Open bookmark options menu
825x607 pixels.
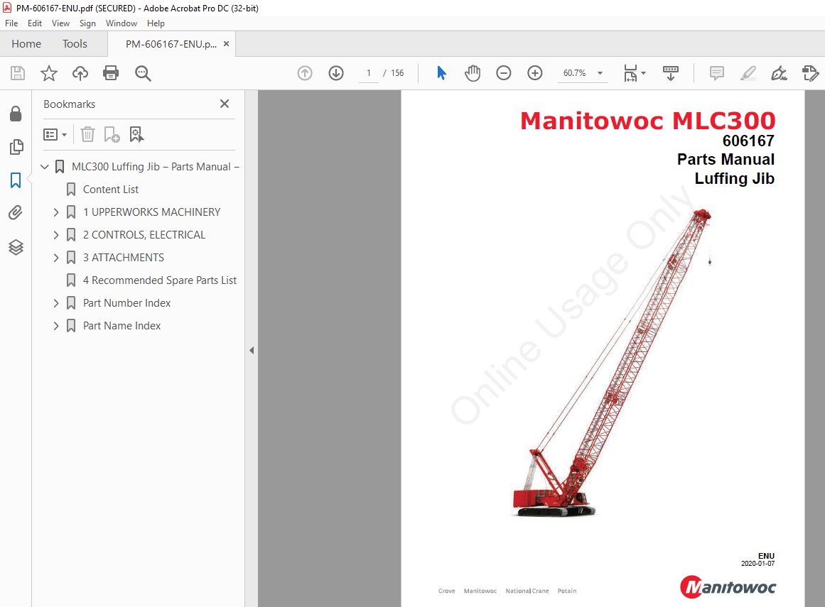tap(55, 135)
